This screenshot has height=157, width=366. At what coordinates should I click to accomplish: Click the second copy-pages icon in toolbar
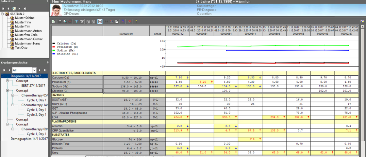coord(93,21)
